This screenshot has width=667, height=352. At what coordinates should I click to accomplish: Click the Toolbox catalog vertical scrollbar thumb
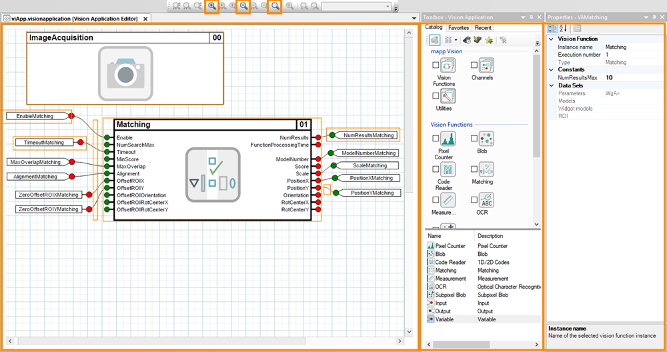click(536, 106)
